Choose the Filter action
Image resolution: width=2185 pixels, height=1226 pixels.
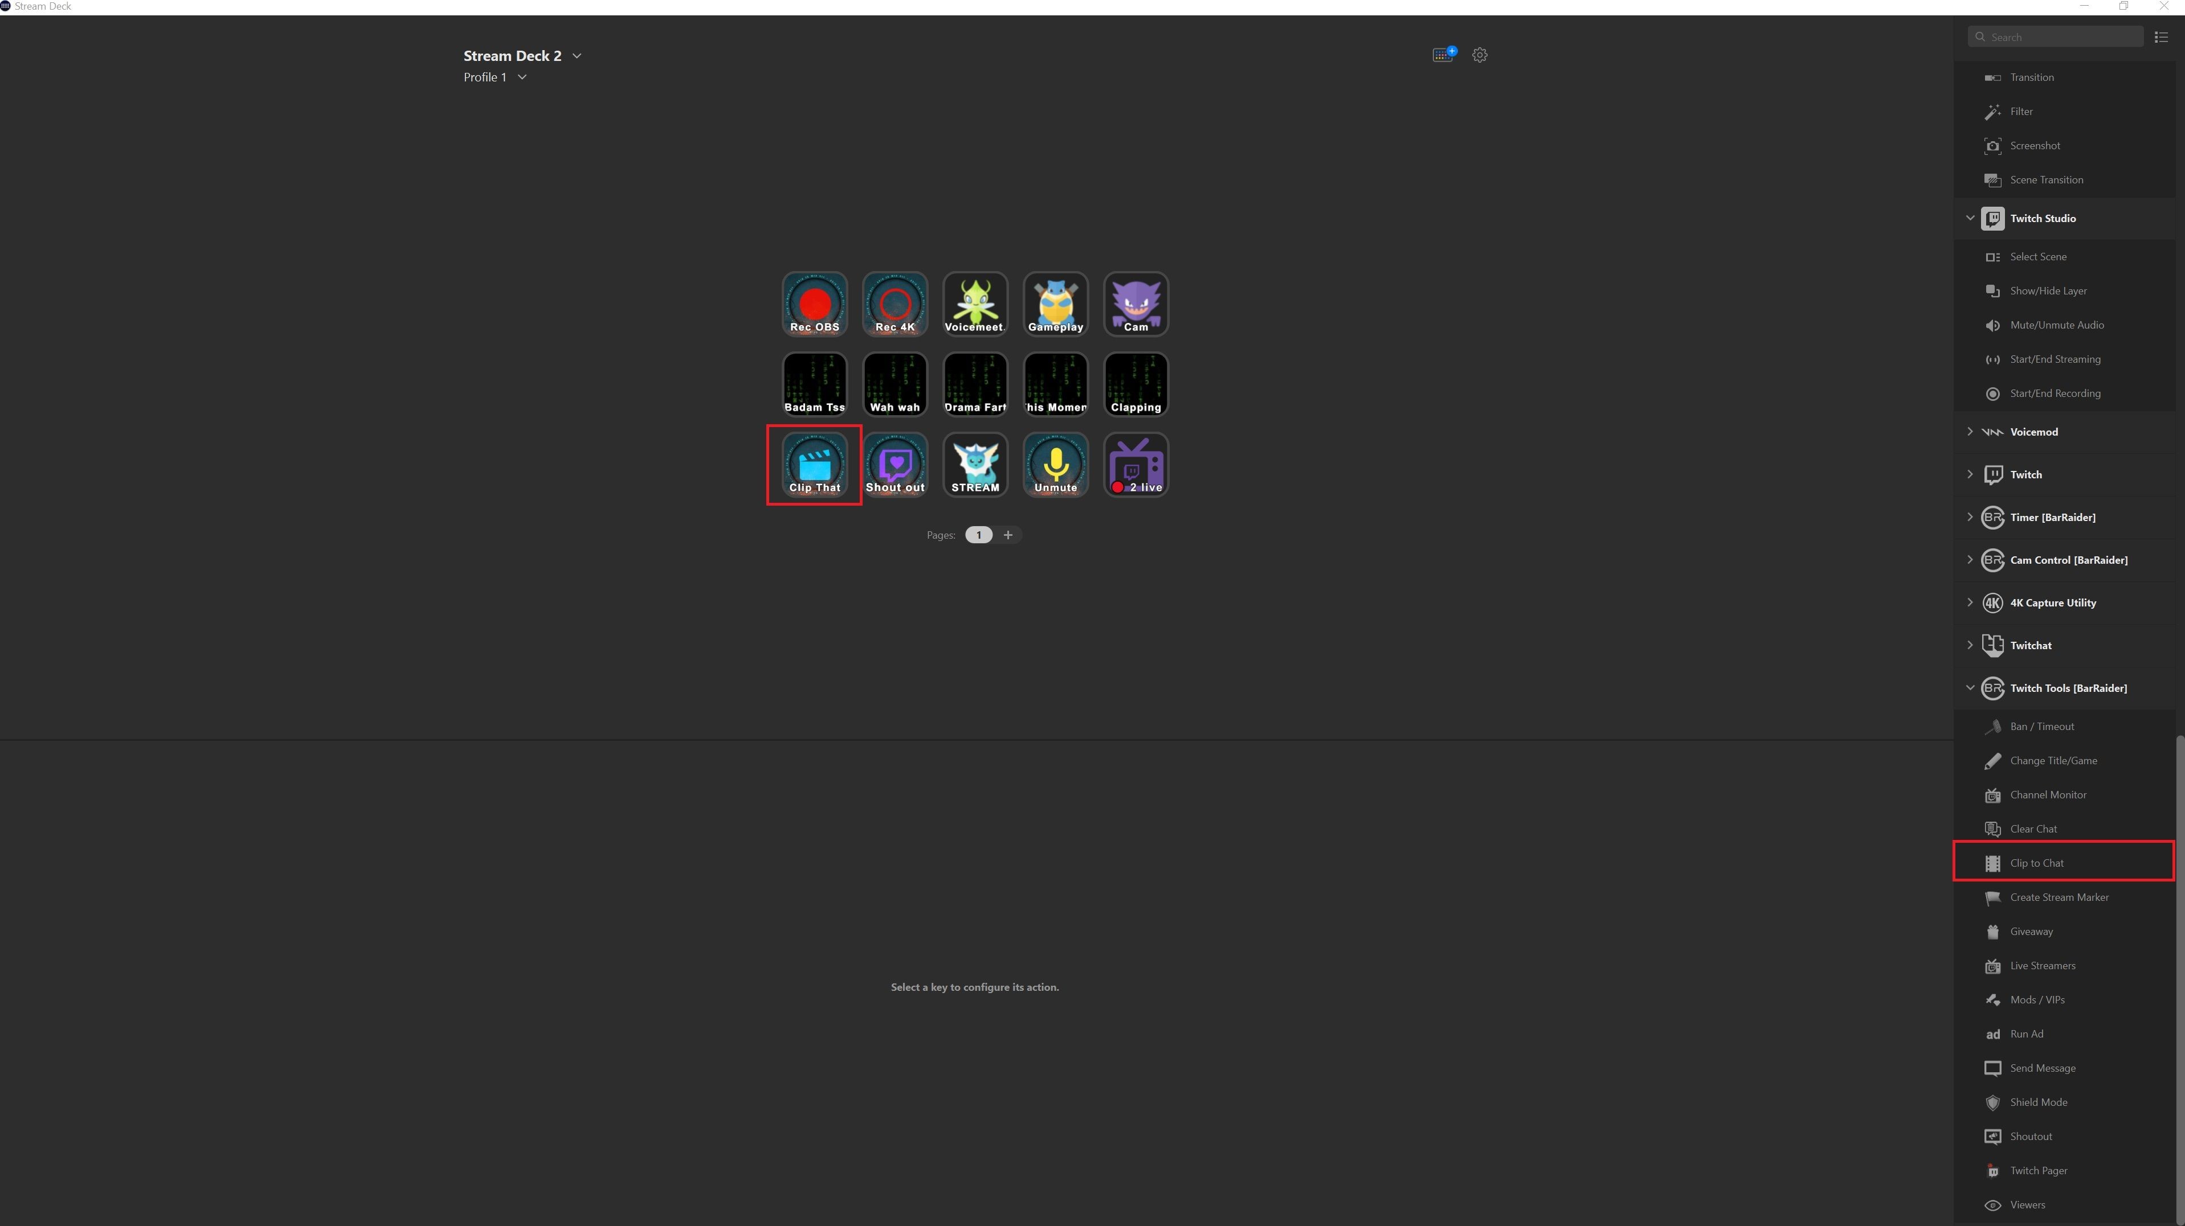click(x=2065, y=111)
